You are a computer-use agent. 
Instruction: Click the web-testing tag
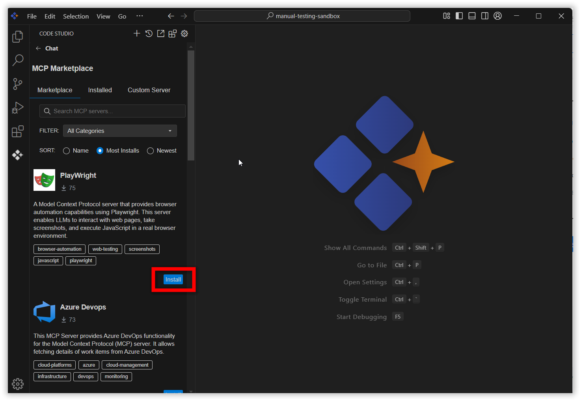105,249
